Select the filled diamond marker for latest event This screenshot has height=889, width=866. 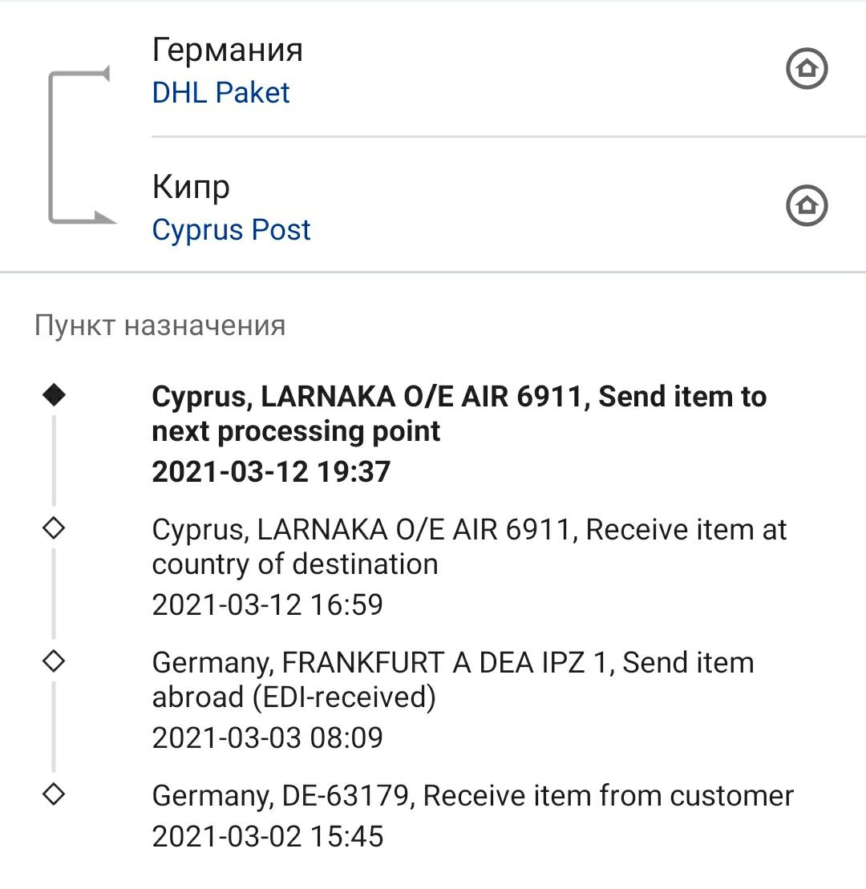(55, 394)
